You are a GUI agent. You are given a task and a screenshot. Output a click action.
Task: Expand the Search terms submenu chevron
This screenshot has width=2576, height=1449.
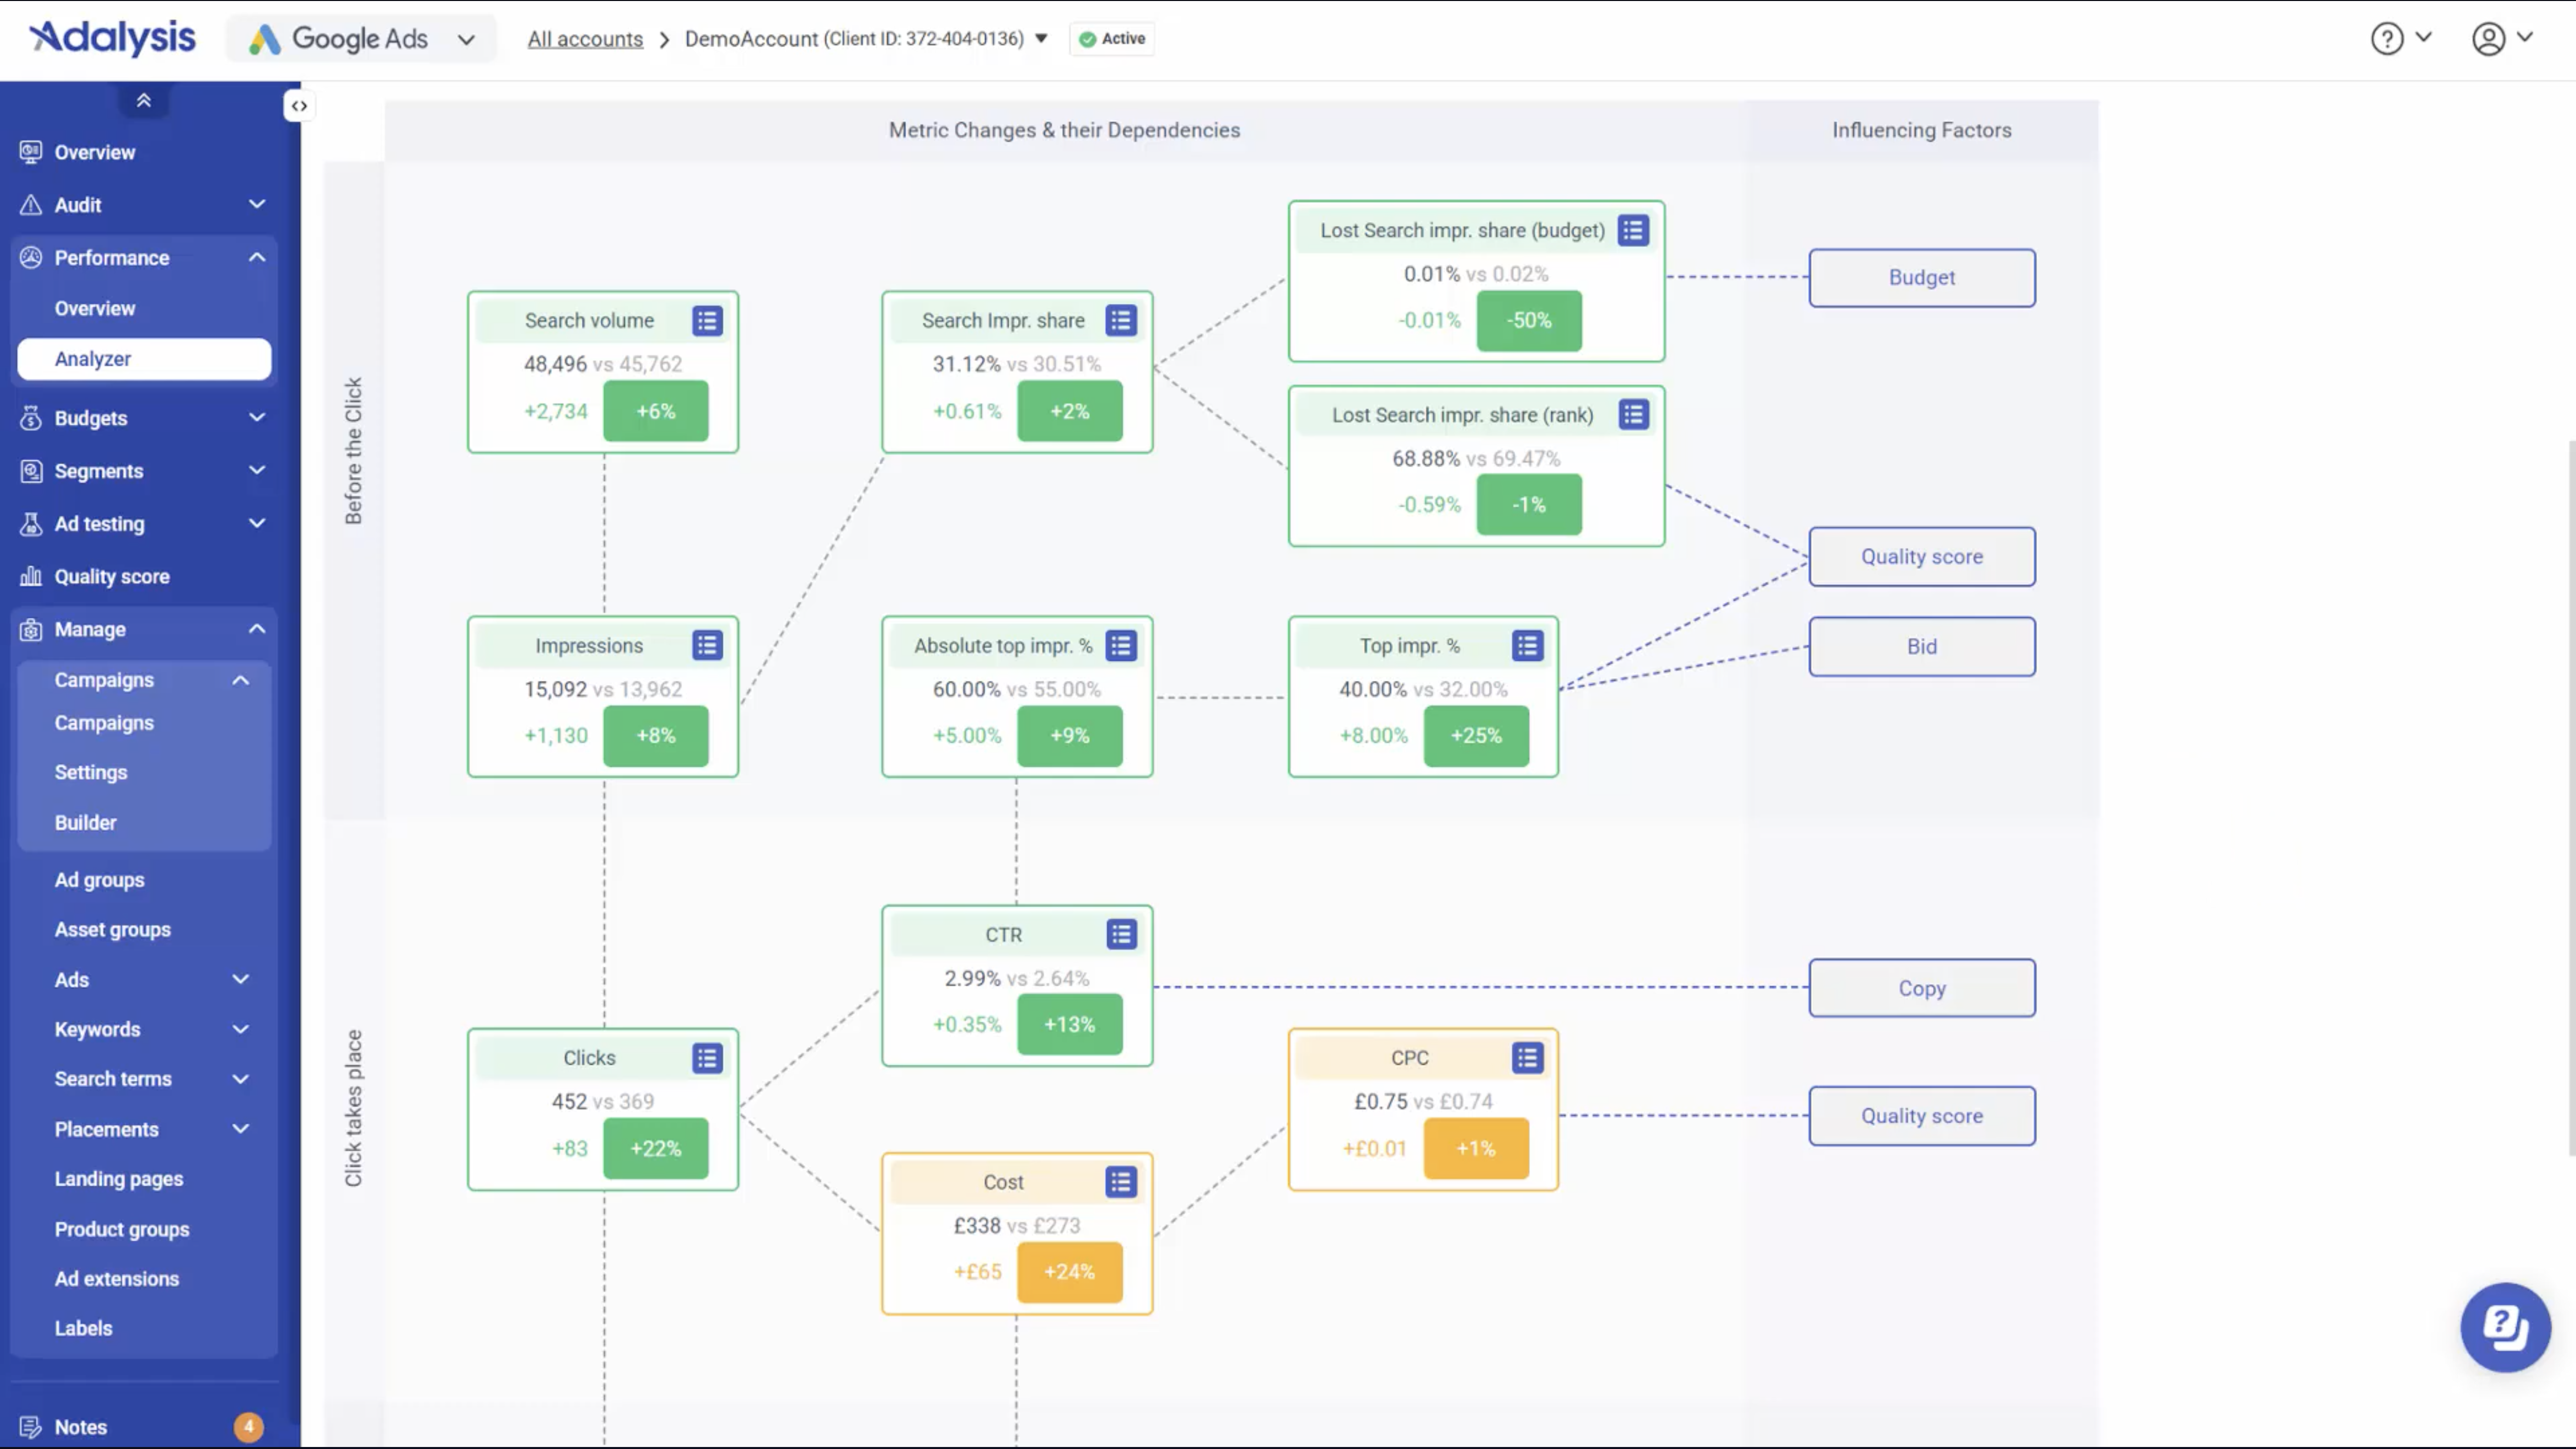[x=241, y=1079]
